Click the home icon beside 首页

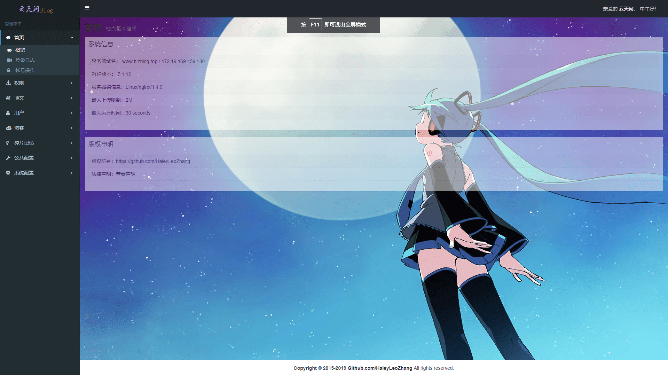pos(8,38)
